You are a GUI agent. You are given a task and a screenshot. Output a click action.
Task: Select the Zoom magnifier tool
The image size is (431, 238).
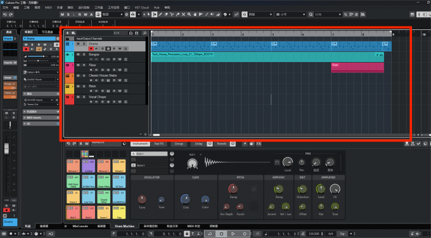coord(189,15)
